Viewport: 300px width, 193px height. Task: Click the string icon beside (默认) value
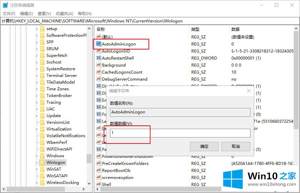99,37
